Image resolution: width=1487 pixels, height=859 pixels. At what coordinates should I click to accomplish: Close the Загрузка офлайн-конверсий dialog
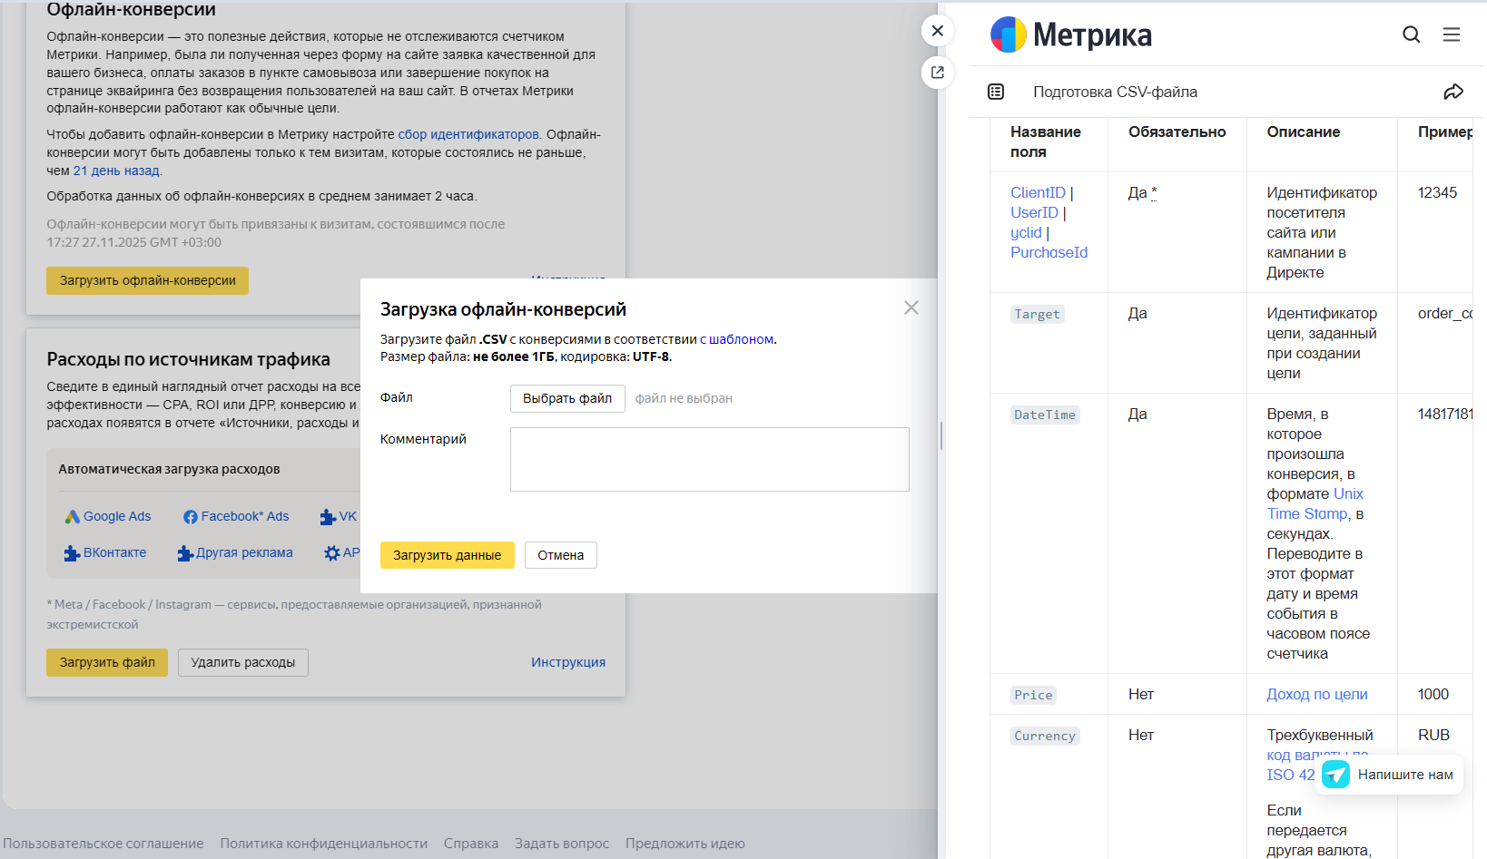[911, 307]
